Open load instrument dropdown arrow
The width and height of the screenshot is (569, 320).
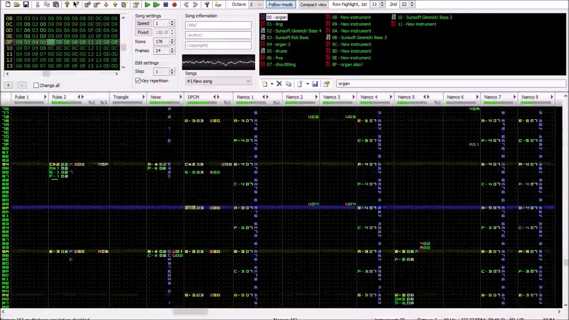click(307, 84)
